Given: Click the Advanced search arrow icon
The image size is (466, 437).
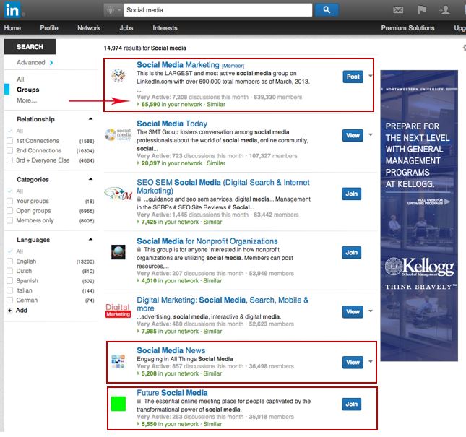Looking at the screenshot, I should pos(51,62).
